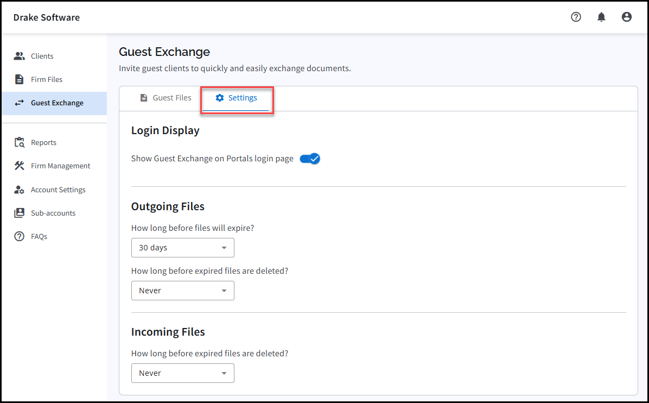The height and width of the screenshot is (403, 649).
Task: Click the Clients people icon in sidebar
Action: [x=20, y=56]
